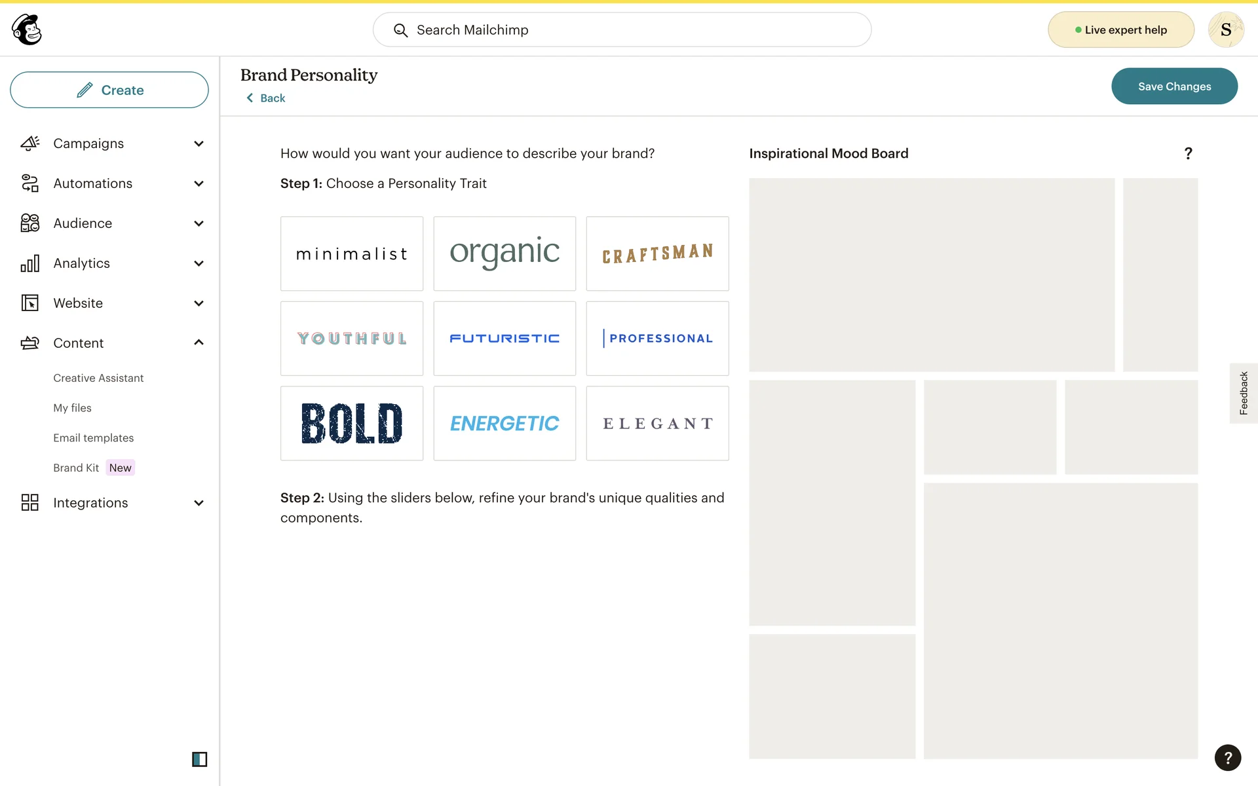Expand the Campaigns menu chevron
Viewport: 1258px width, 786px height.
pos(199,143)
